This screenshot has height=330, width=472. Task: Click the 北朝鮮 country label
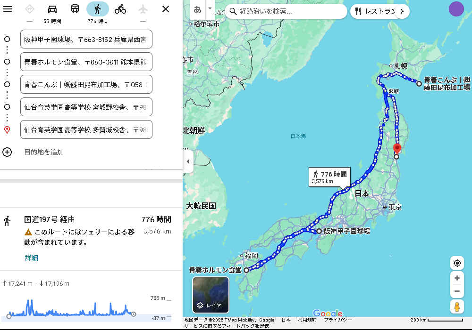pos(194,130)
